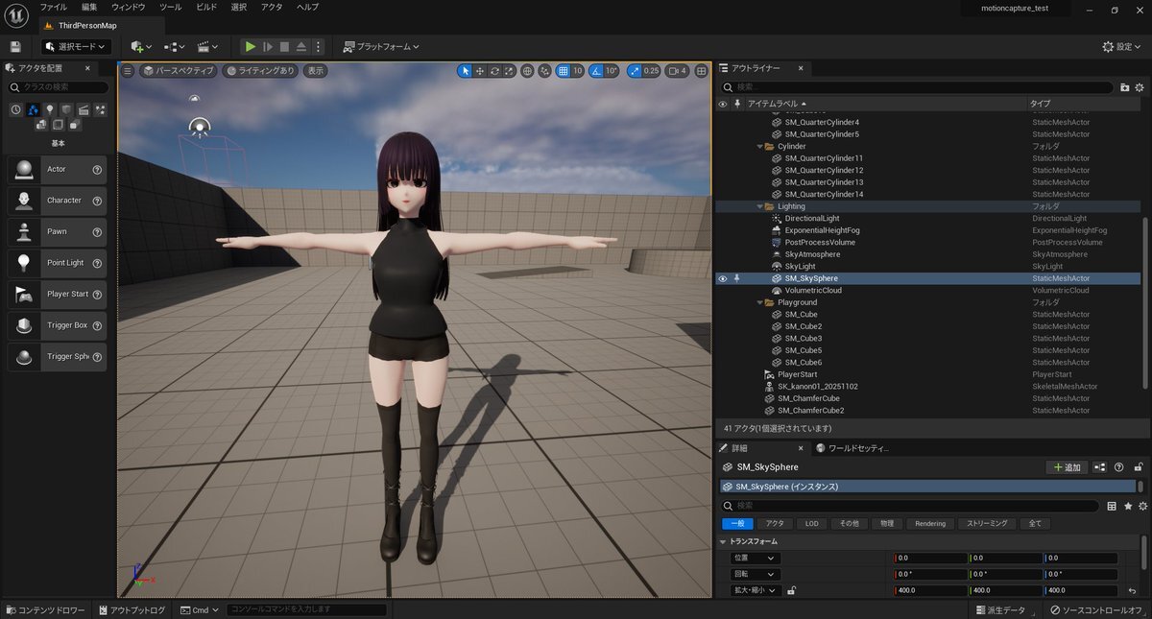
Task: Open the Content Drawer (コンテンツドロワー)
Action: (x=46, y=610)
